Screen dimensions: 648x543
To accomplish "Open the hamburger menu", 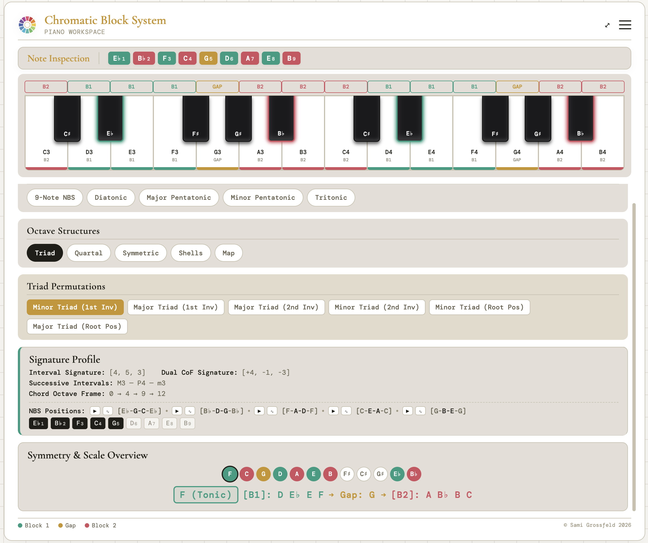I will click(625, 25).
